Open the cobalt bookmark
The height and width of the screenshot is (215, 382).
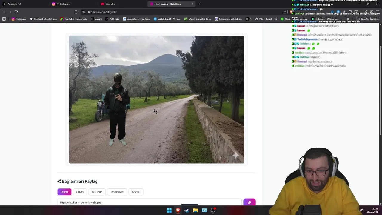point(96,19)
